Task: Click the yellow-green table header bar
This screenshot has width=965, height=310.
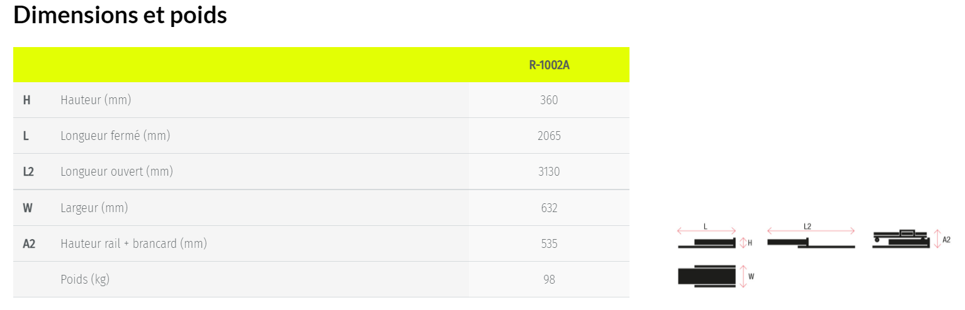Action: coord(321,65)
